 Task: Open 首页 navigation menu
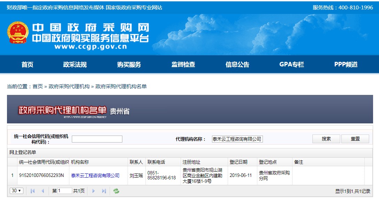(27, 64)
